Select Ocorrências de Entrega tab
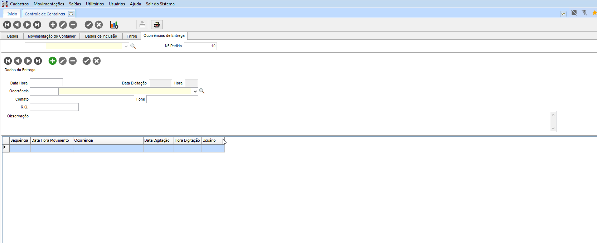 click(x=164, y=36)
